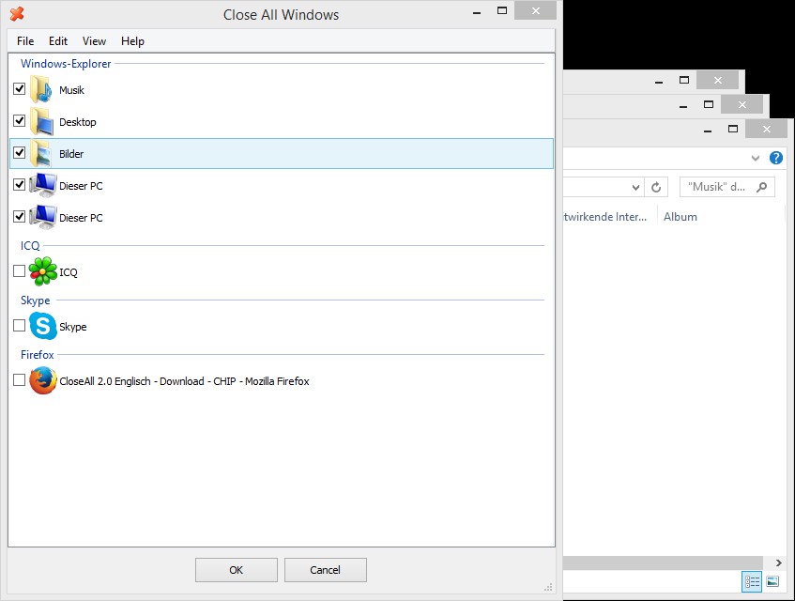Open the View menu
Viewport: 795px width, 601px height.
[x=94, y=41]
